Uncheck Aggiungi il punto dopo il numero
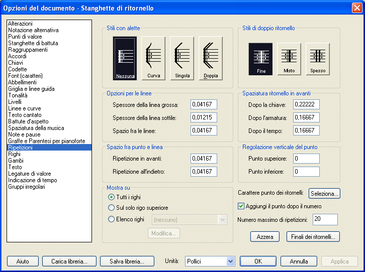 (241, 206)
